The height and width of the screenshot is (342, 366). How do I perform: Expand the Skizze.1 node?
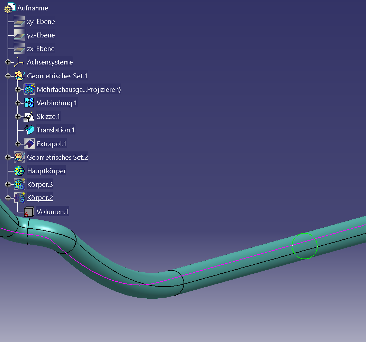click(x=18, y=116)
